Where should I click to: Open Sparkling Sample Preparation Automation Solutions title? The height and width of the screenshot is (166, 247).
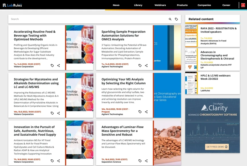coord(123,35)
